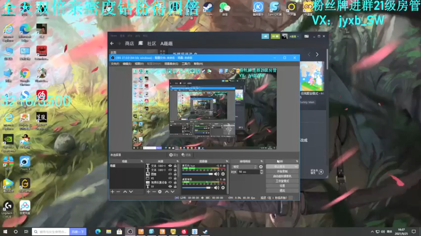Click 启动虚拟摄像机 button
Viewport: 421px width, 236px height.
[x=282, y=176]
